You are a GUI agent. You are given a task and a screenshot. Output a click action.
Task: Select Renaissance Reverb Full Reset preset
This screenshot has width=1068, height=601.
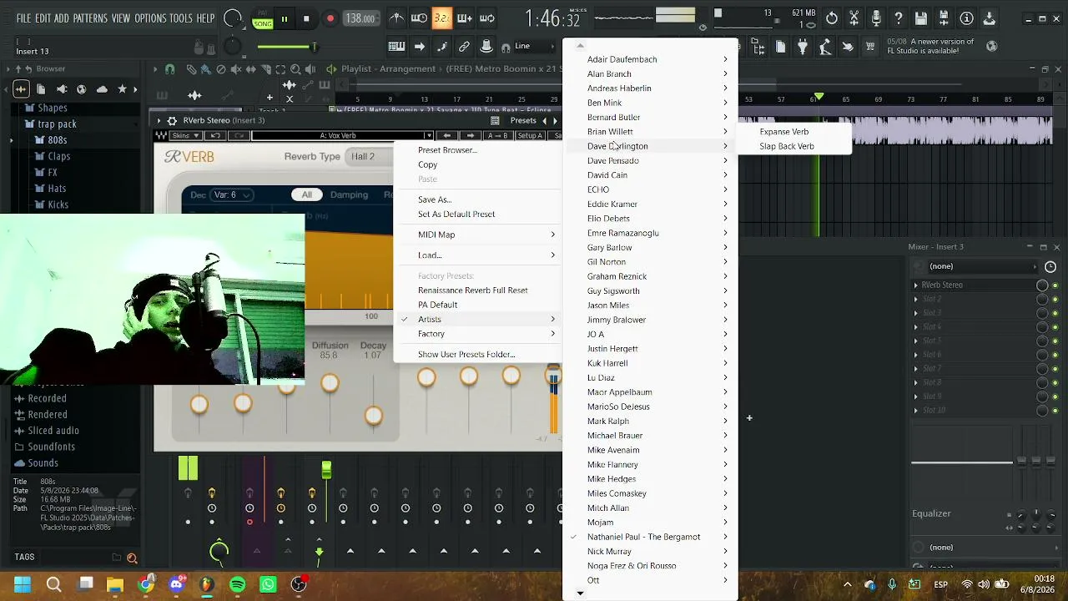pyautogui.click(x=478, y=290)
